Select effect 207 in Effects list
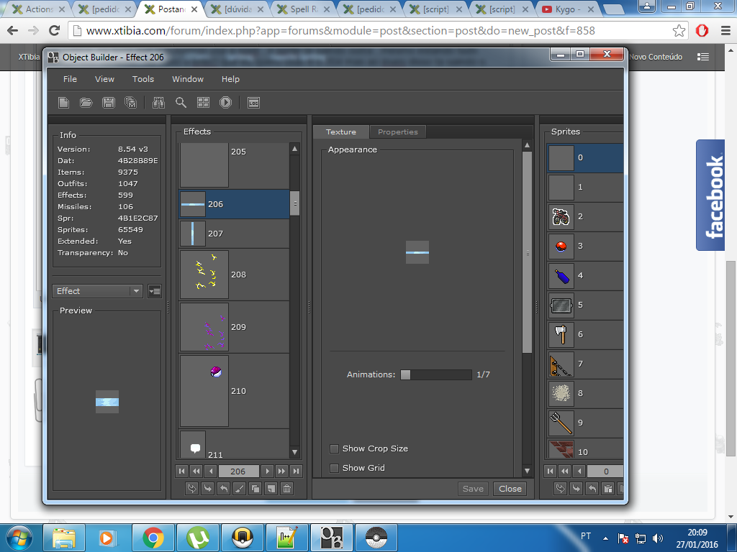 point(234,234)
